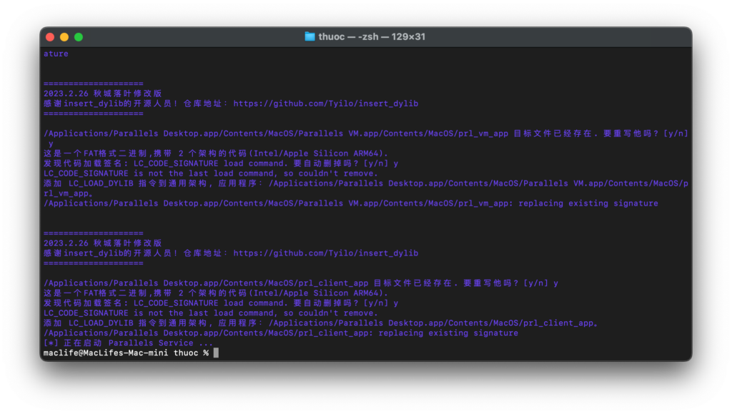Click the window title "thuoc — -zsh — 129×31"
This screenshot has height=414, width=732.
pyautogui.click(x=371, y=36)
